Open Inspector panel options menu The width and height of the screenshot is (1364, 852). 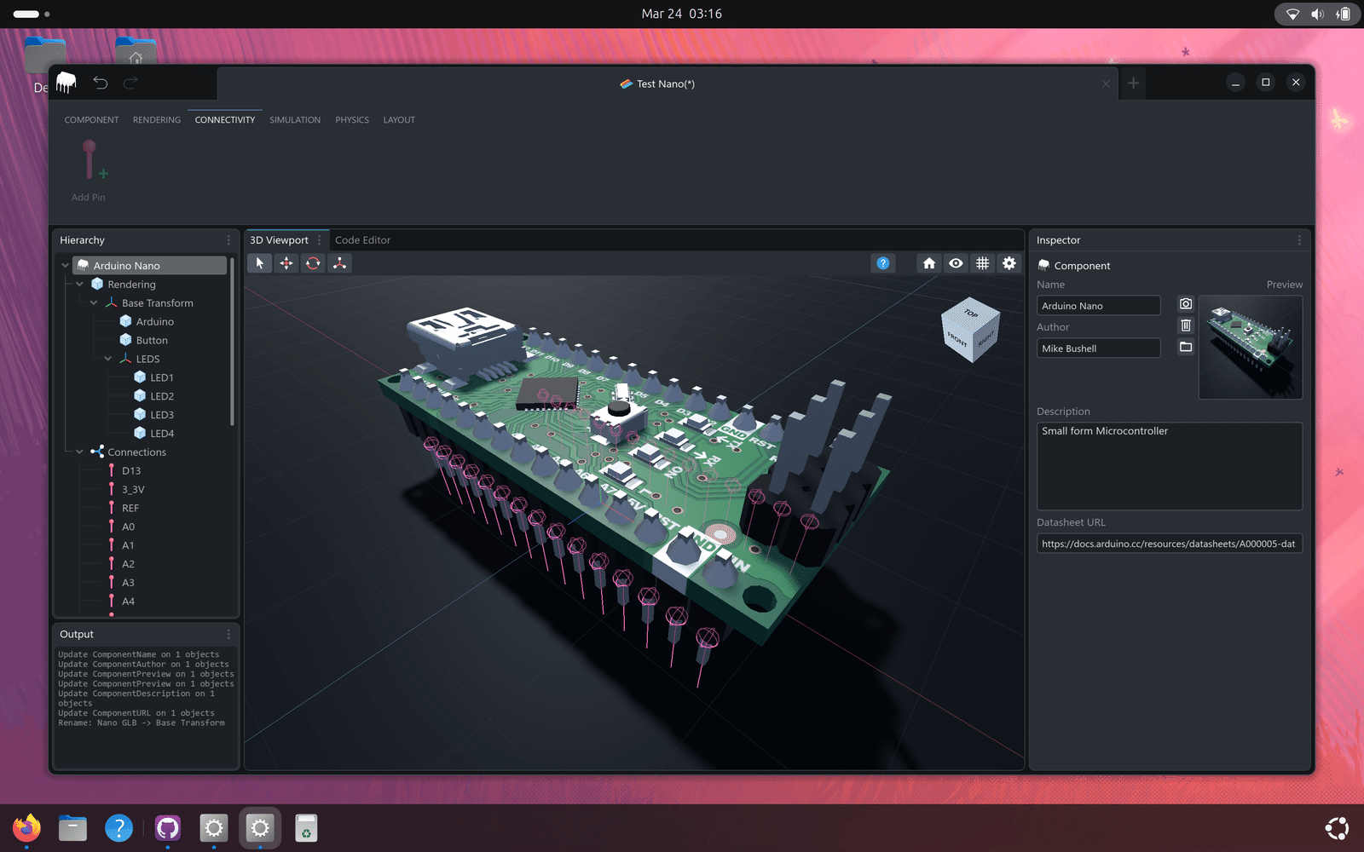pos(1299,240)
